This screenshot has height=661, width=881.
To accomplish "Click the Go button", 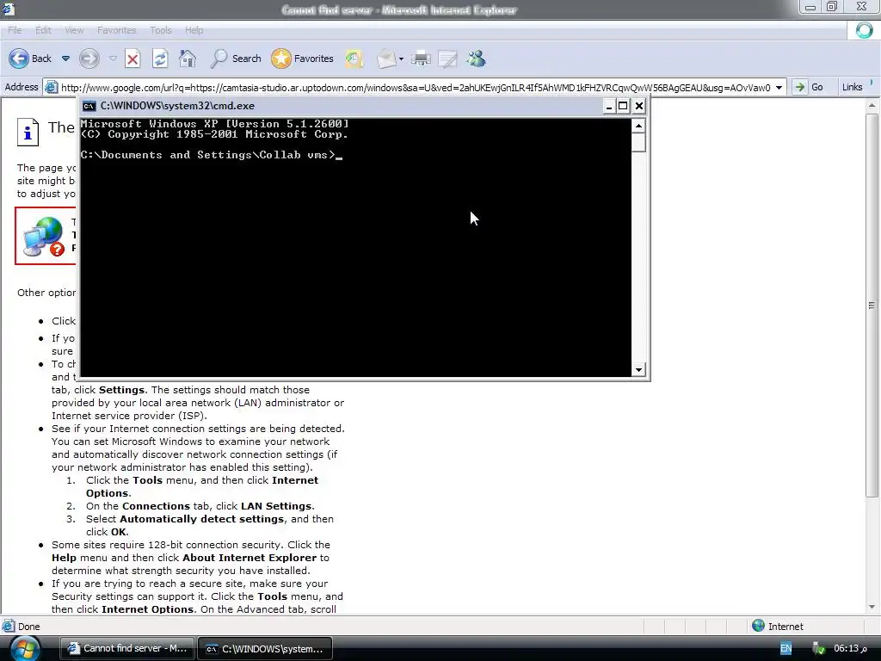I will 809,87.
